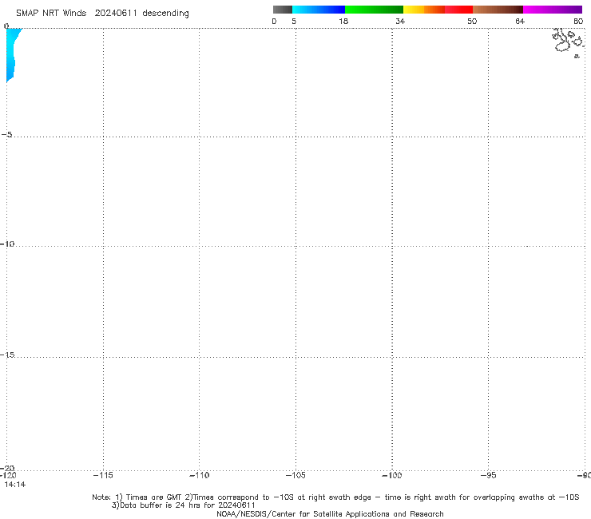Image resolution: width=591 pixels, height=519 pixels.
Task: Click the -5 latitude axis label
Action: tap(7, 134)
